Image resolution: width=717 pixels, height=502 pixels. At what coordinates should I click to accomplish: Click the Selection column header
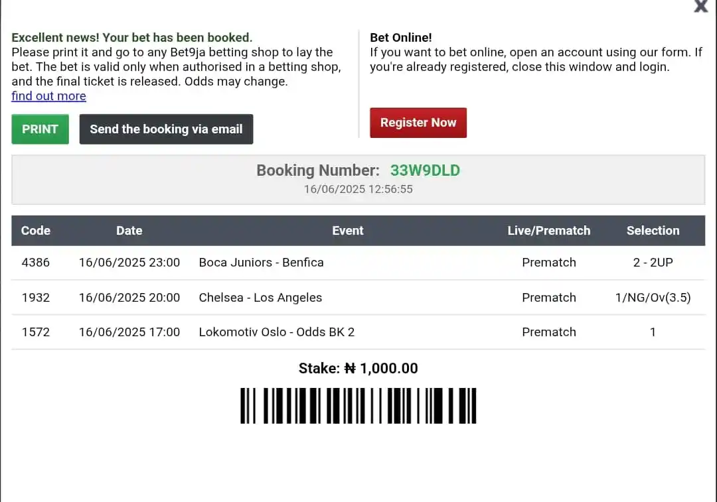tap(653, 231)
